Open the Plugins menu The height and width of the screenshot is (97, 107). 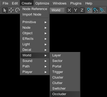tap(76, 3)
